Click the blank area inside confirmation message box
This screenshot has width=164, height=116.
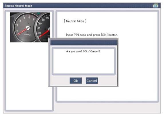tap(84, 64)
